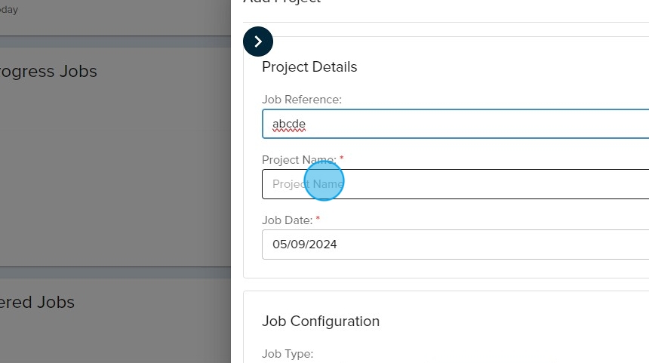Click the Add Project panel title
Image resolution: width=649 pixels, height=363 pixels.
point(282,2)
